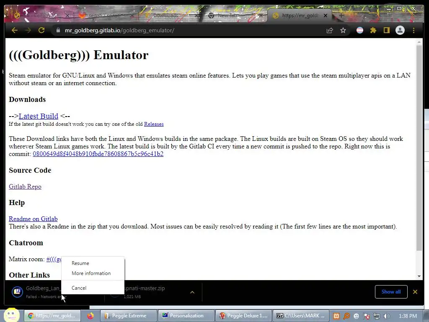This screenshot has width=429, height=322.
Task: Click the Chrome taskbar button
Action: click(52, 316)
